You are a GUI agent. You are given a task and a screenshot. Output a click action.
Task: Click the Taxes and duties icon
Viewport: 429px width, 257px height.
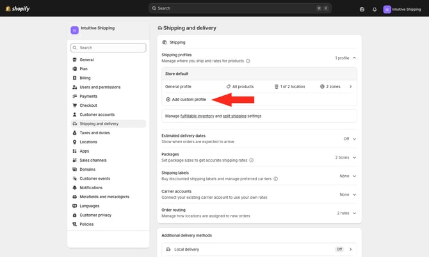click(74, 133)
